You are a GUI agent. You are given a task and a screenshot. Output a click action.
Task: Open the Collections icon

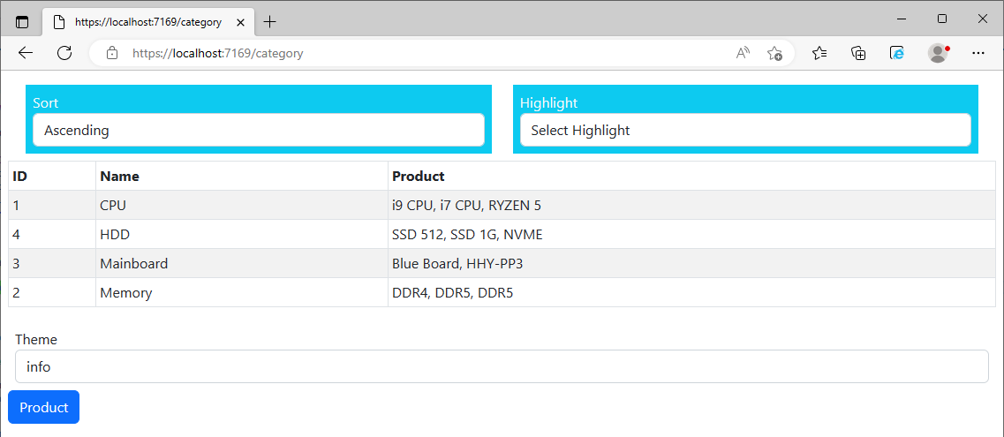[858, 53]
